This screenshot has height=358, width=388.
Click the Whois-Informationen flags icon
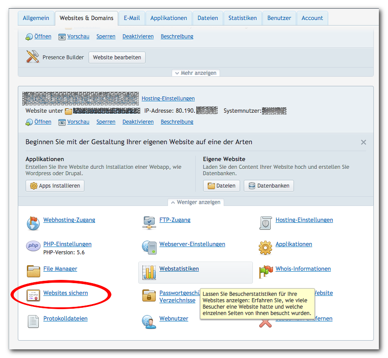point(265,272)
